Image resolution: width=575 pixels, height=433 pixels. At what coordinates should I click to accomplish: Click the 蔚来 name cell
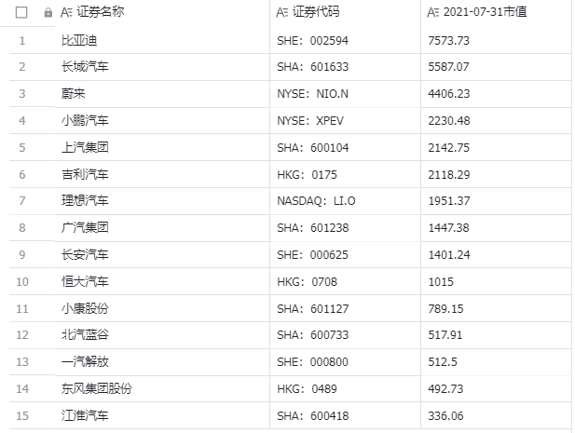(73, 94)
